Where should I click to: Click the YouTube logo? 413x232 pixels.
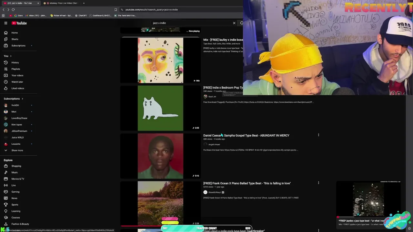click(x=19, y=23)
